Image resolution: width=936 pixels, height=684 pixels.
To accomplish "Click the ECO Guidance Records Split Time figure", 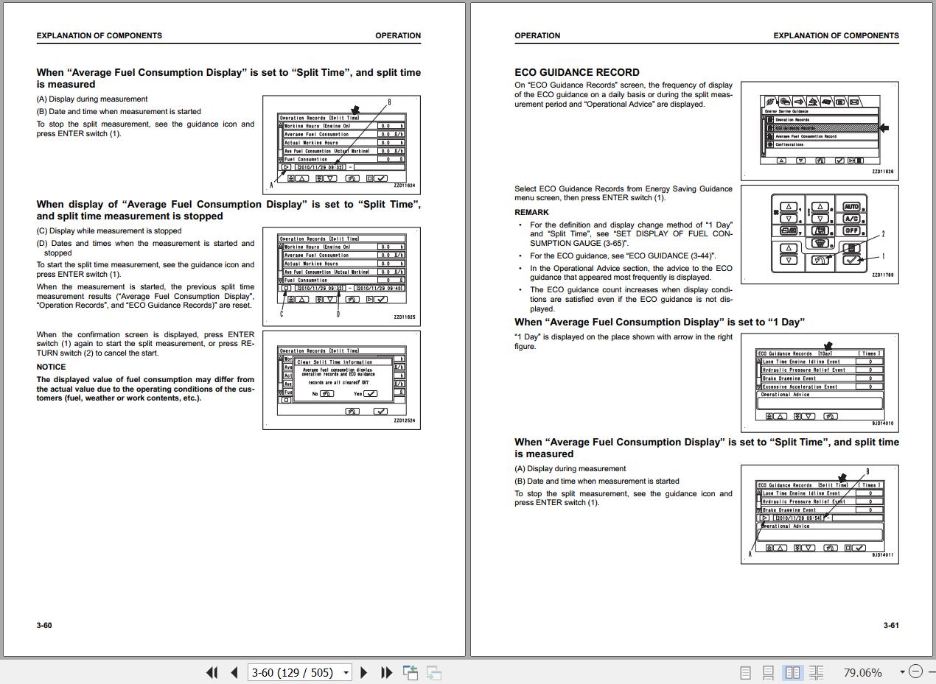I will (820, 514).
